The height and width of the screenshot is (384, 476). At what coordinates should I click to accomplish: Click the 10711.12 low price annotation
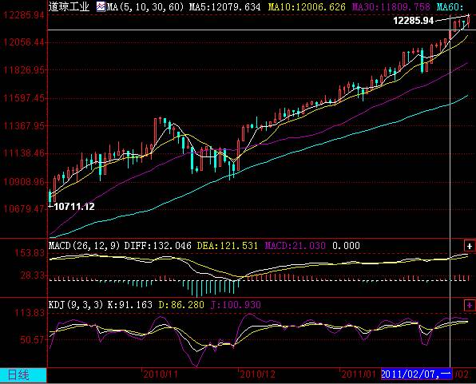tap(74, 207)
